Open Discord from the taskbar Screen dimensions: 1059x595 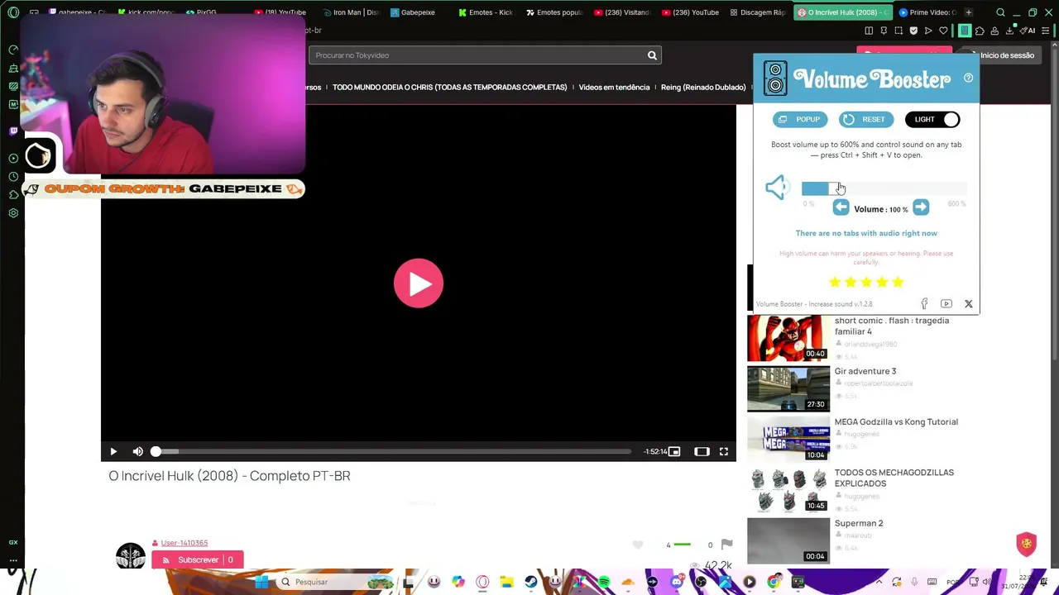tap(677, 582)
